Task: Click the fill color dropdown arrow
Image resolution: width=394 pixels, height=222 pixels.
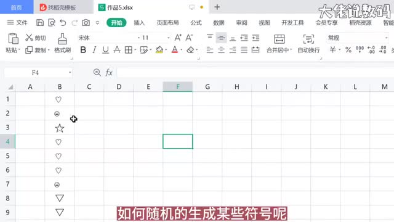Action: click(166, 50)
